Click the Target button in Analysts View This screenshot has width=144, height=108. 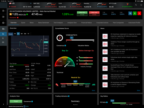pos(16,101)
